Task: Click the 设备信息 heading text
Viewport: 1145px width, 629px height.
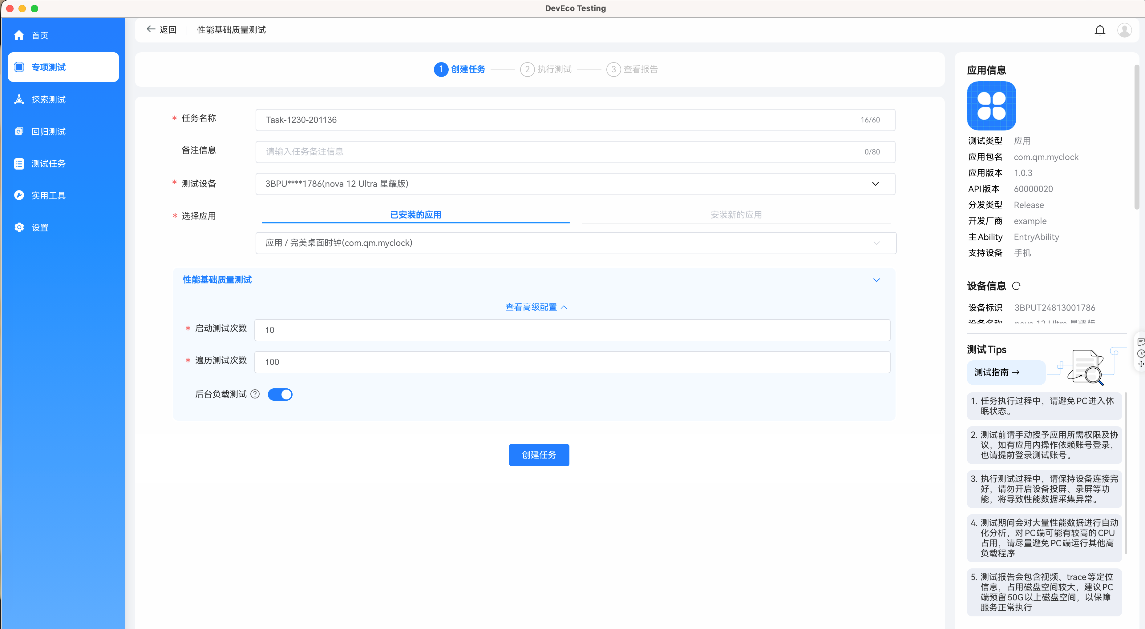Action: pos(986,286)
